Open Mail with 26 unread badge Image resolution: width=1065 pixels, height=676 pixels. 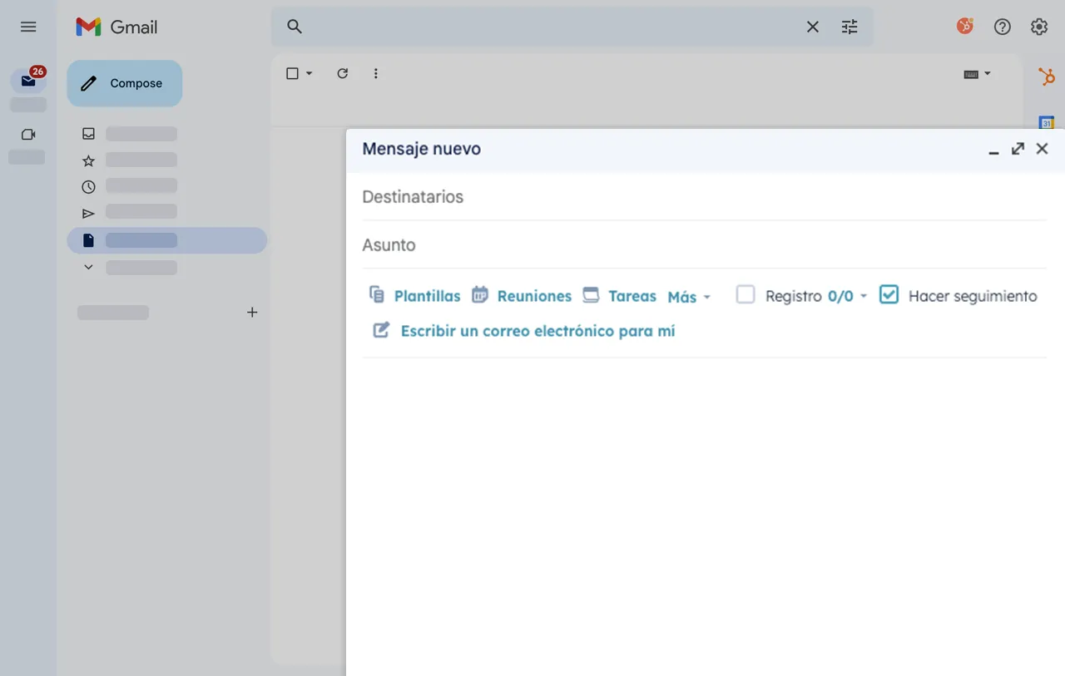[28, 81]
